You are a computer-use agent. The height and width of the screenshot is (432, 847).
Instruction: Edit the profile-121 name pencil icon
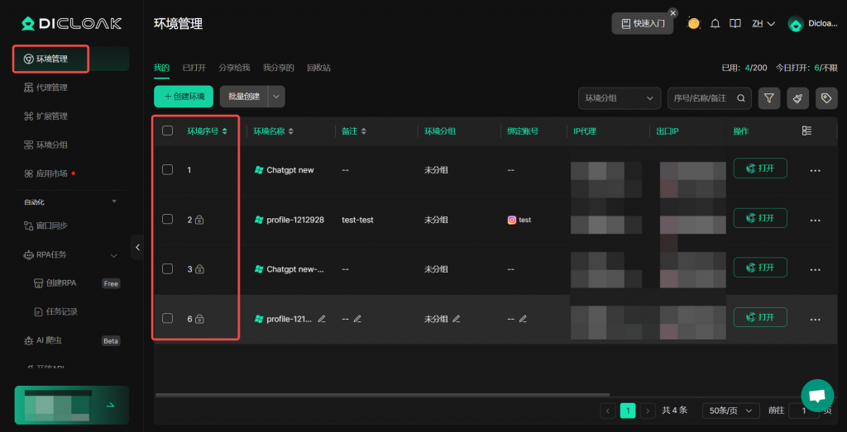322,319
